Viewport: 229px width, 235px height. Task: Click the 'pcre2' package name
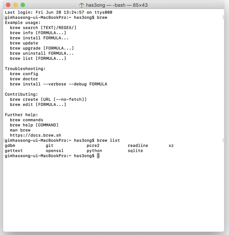93,145
